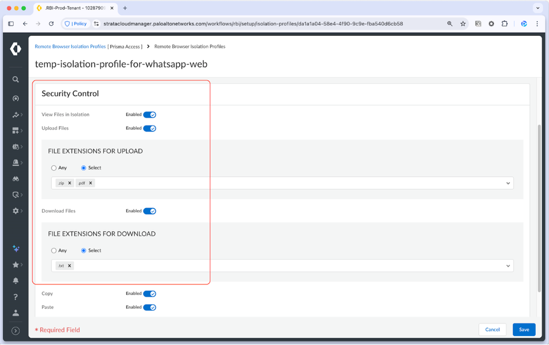Toggle the Download Files switch
Image resolution: width=549 pixels, height=345 pixels.
(149, 211)
